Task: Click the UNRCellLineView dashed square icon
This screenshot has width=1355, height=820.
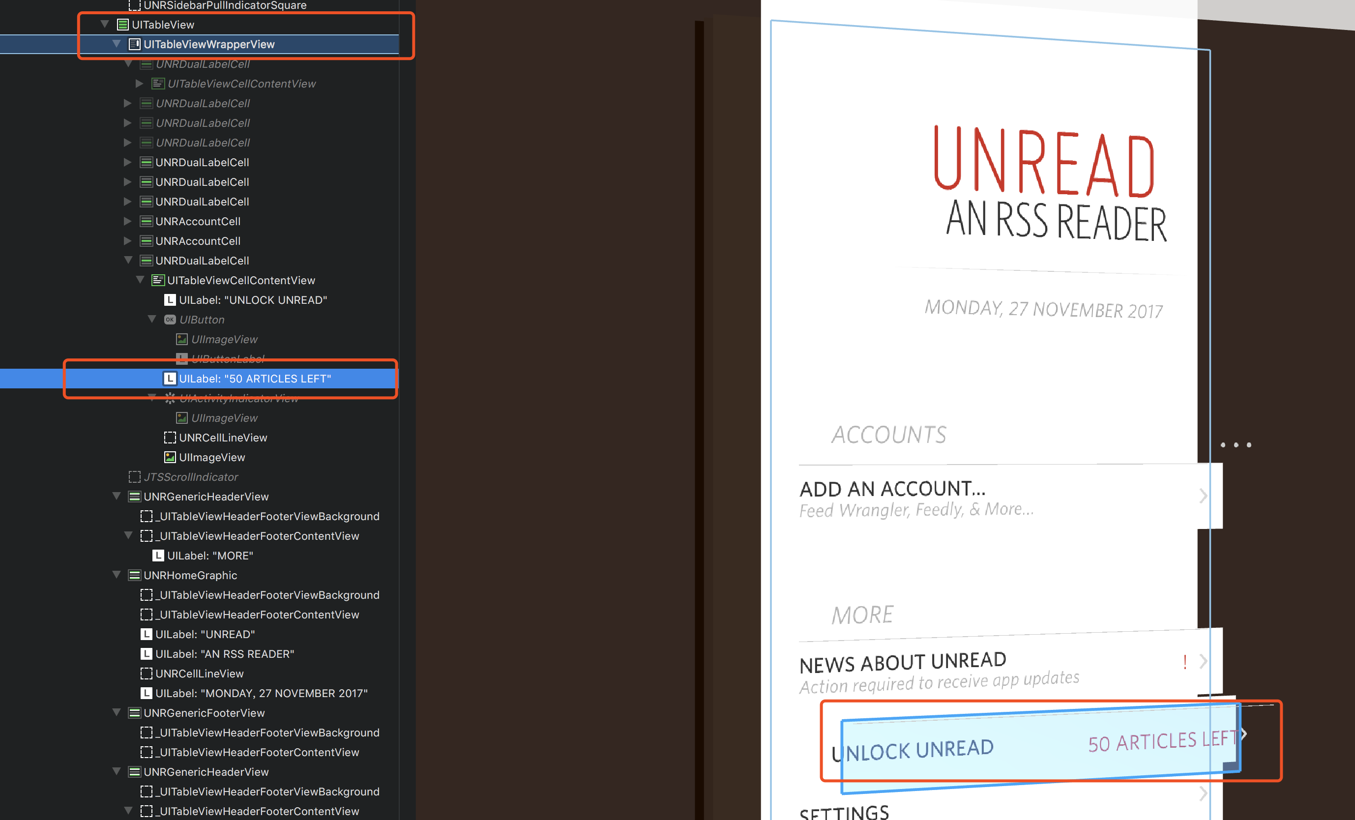Action: (170, 438)
